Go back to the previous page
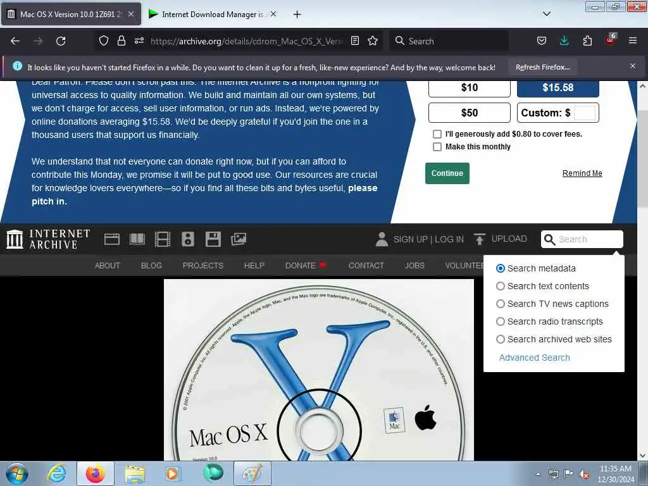The image size is (648, 486). pos(15,41)
